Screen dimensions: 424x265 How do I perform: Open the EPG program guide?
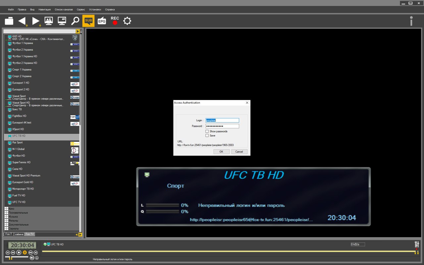tap(102, 21)
